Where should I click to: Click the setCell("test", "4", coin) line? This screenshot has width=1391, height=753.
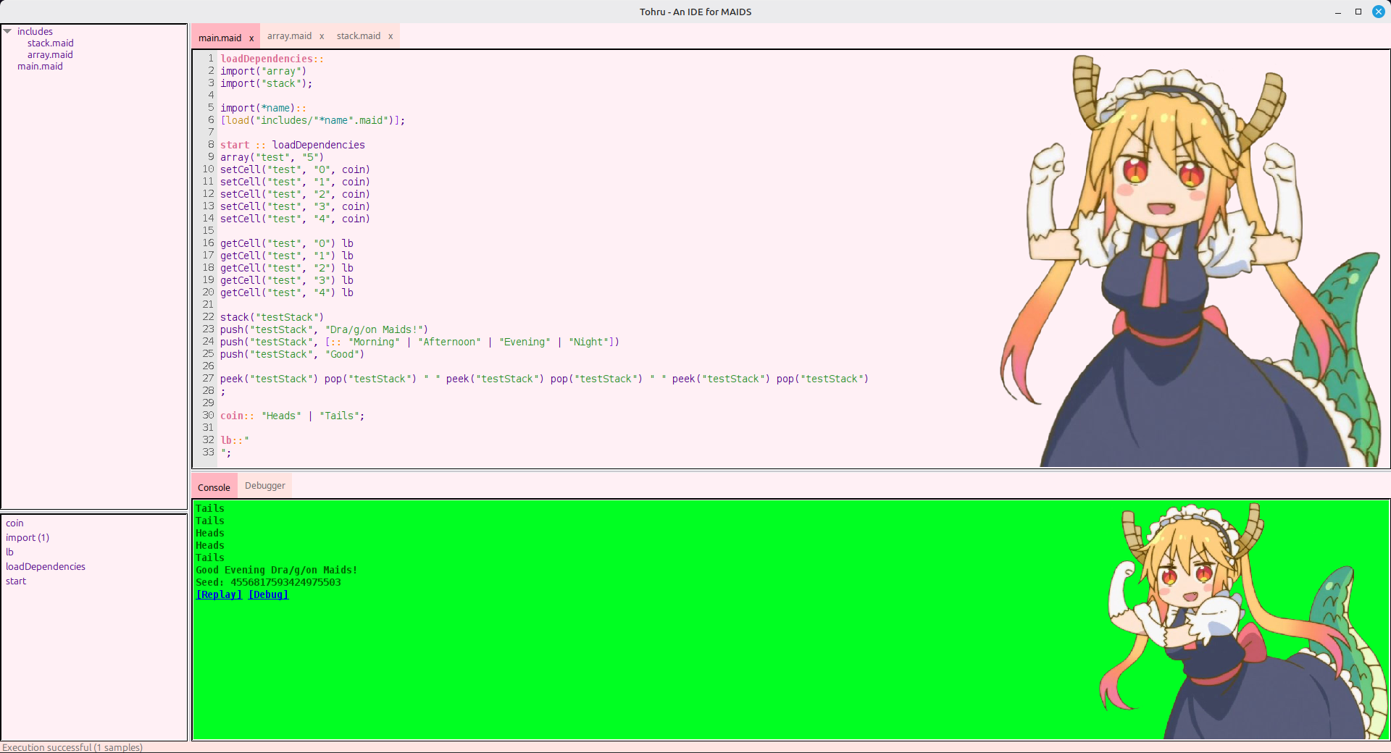(296, 219)
